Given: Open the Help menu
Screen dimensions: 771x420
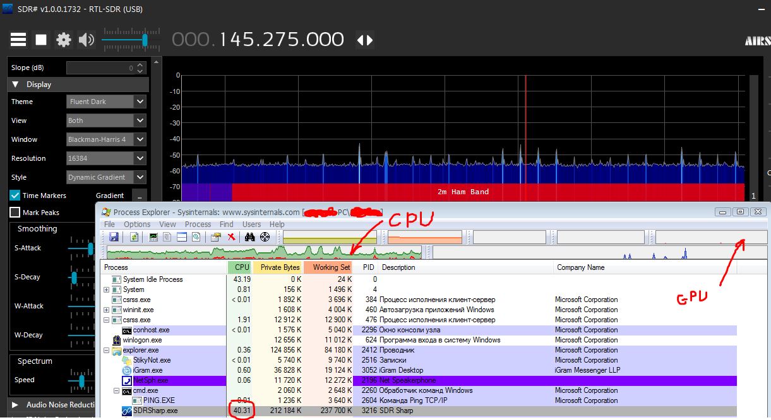Looking at the screenshot, I should 277,224.
